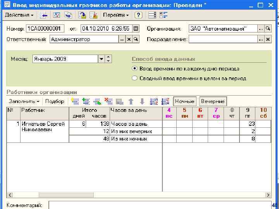
Task: Open the Заполнить dropdown menu
Action: pyautogui.click(x=24, y=101)
